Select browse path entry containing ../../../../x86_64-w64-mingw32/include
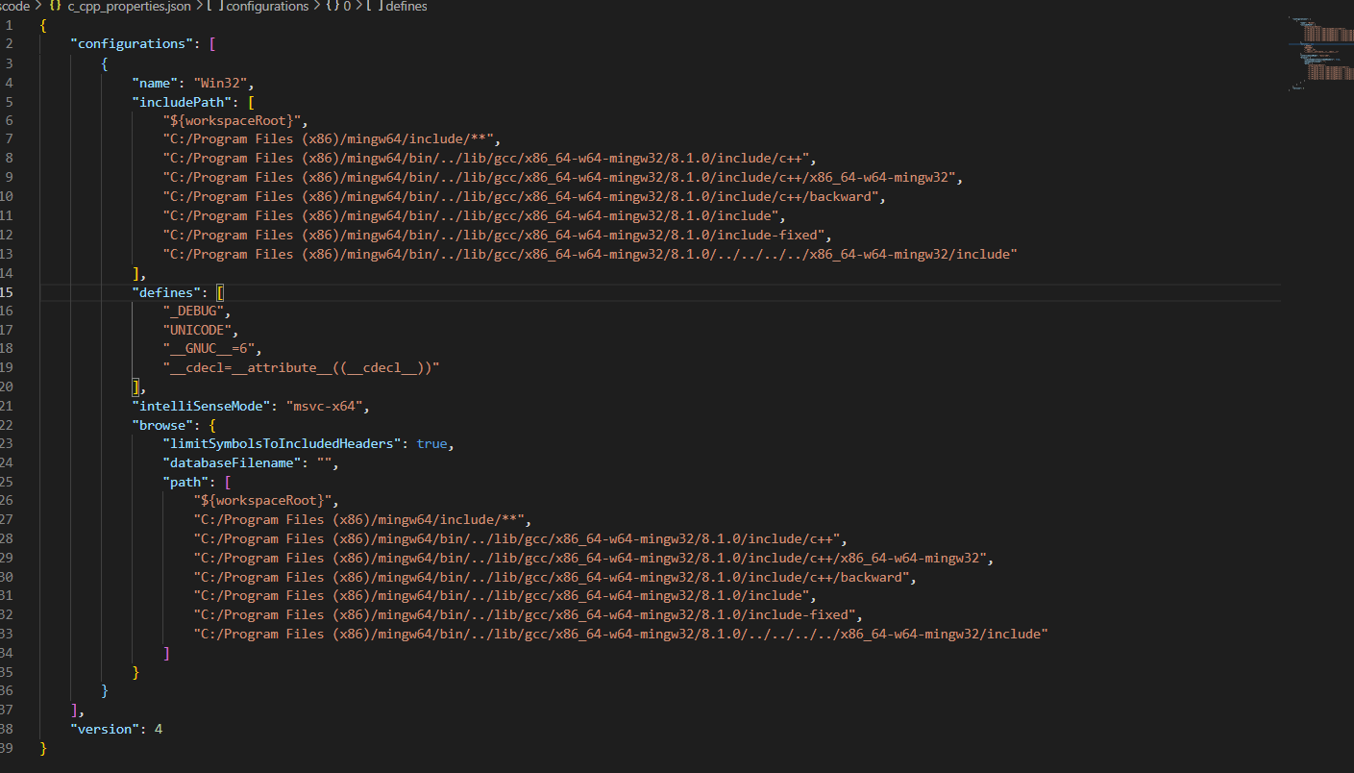The image size is (1354, 773). pos(621,634)
